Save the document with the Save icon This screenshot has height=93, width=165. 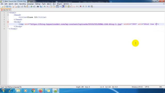point(7,6)
